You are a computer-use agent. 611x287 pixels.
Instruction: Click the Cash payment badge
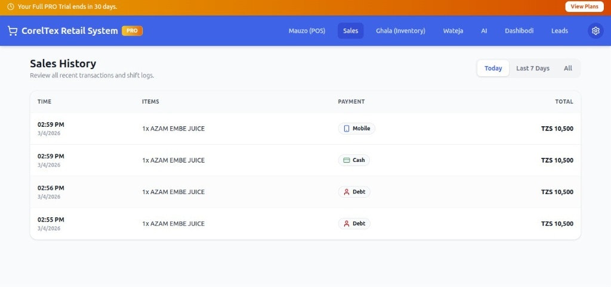pos(354,160)
